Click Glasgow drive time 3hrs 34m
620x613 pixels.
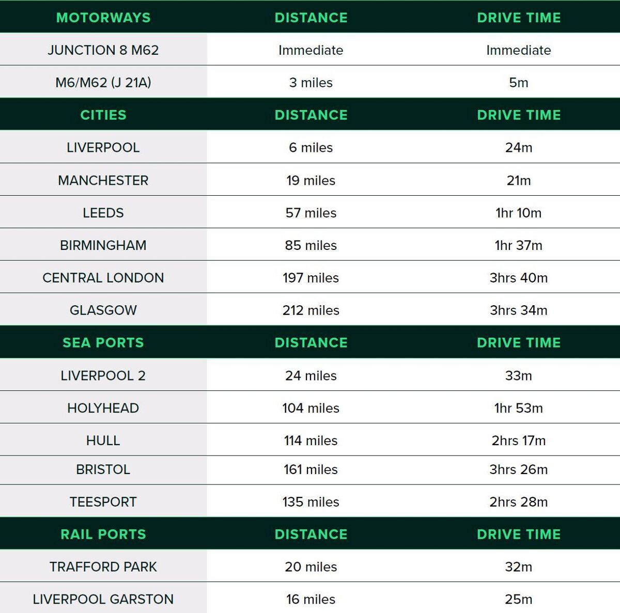pyautogui.click(x=518, y=310)
